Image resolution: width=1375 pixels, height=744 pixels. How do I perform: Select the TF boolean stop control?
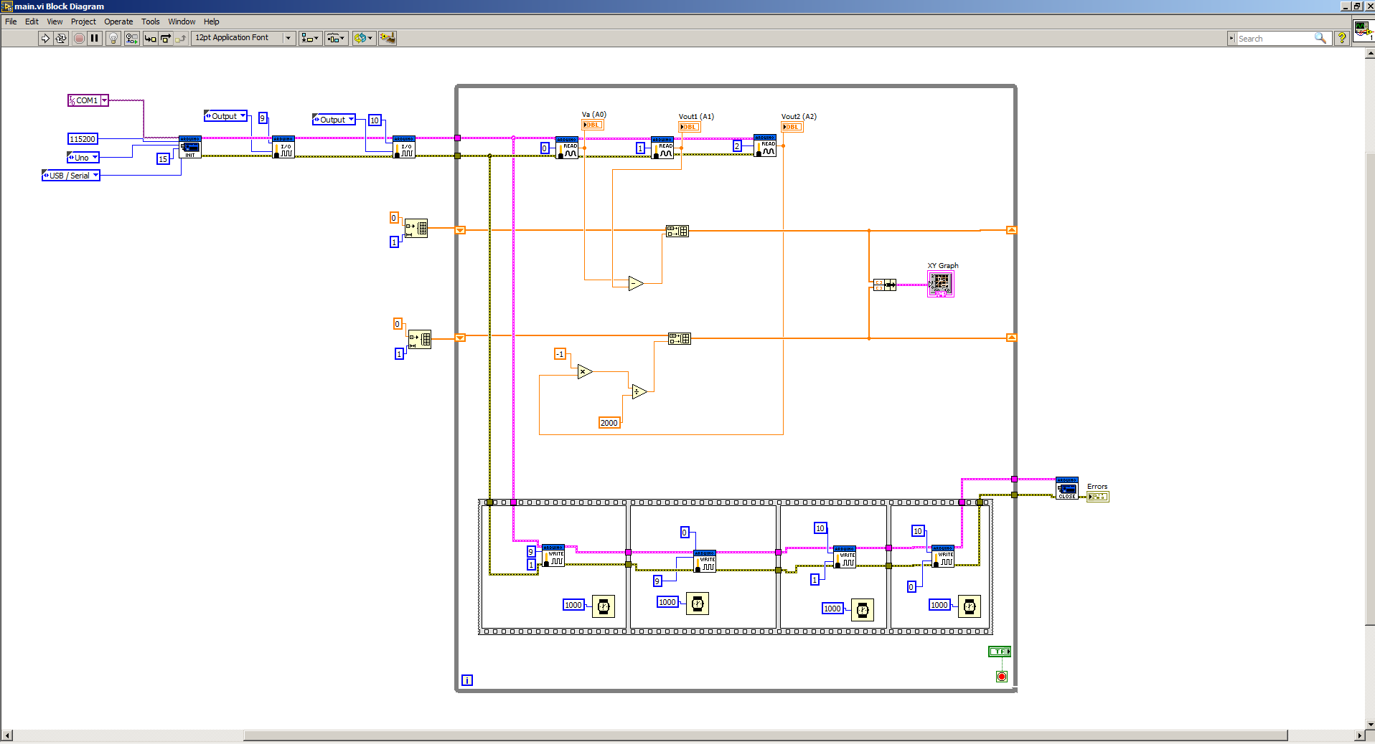(1000, 652)
